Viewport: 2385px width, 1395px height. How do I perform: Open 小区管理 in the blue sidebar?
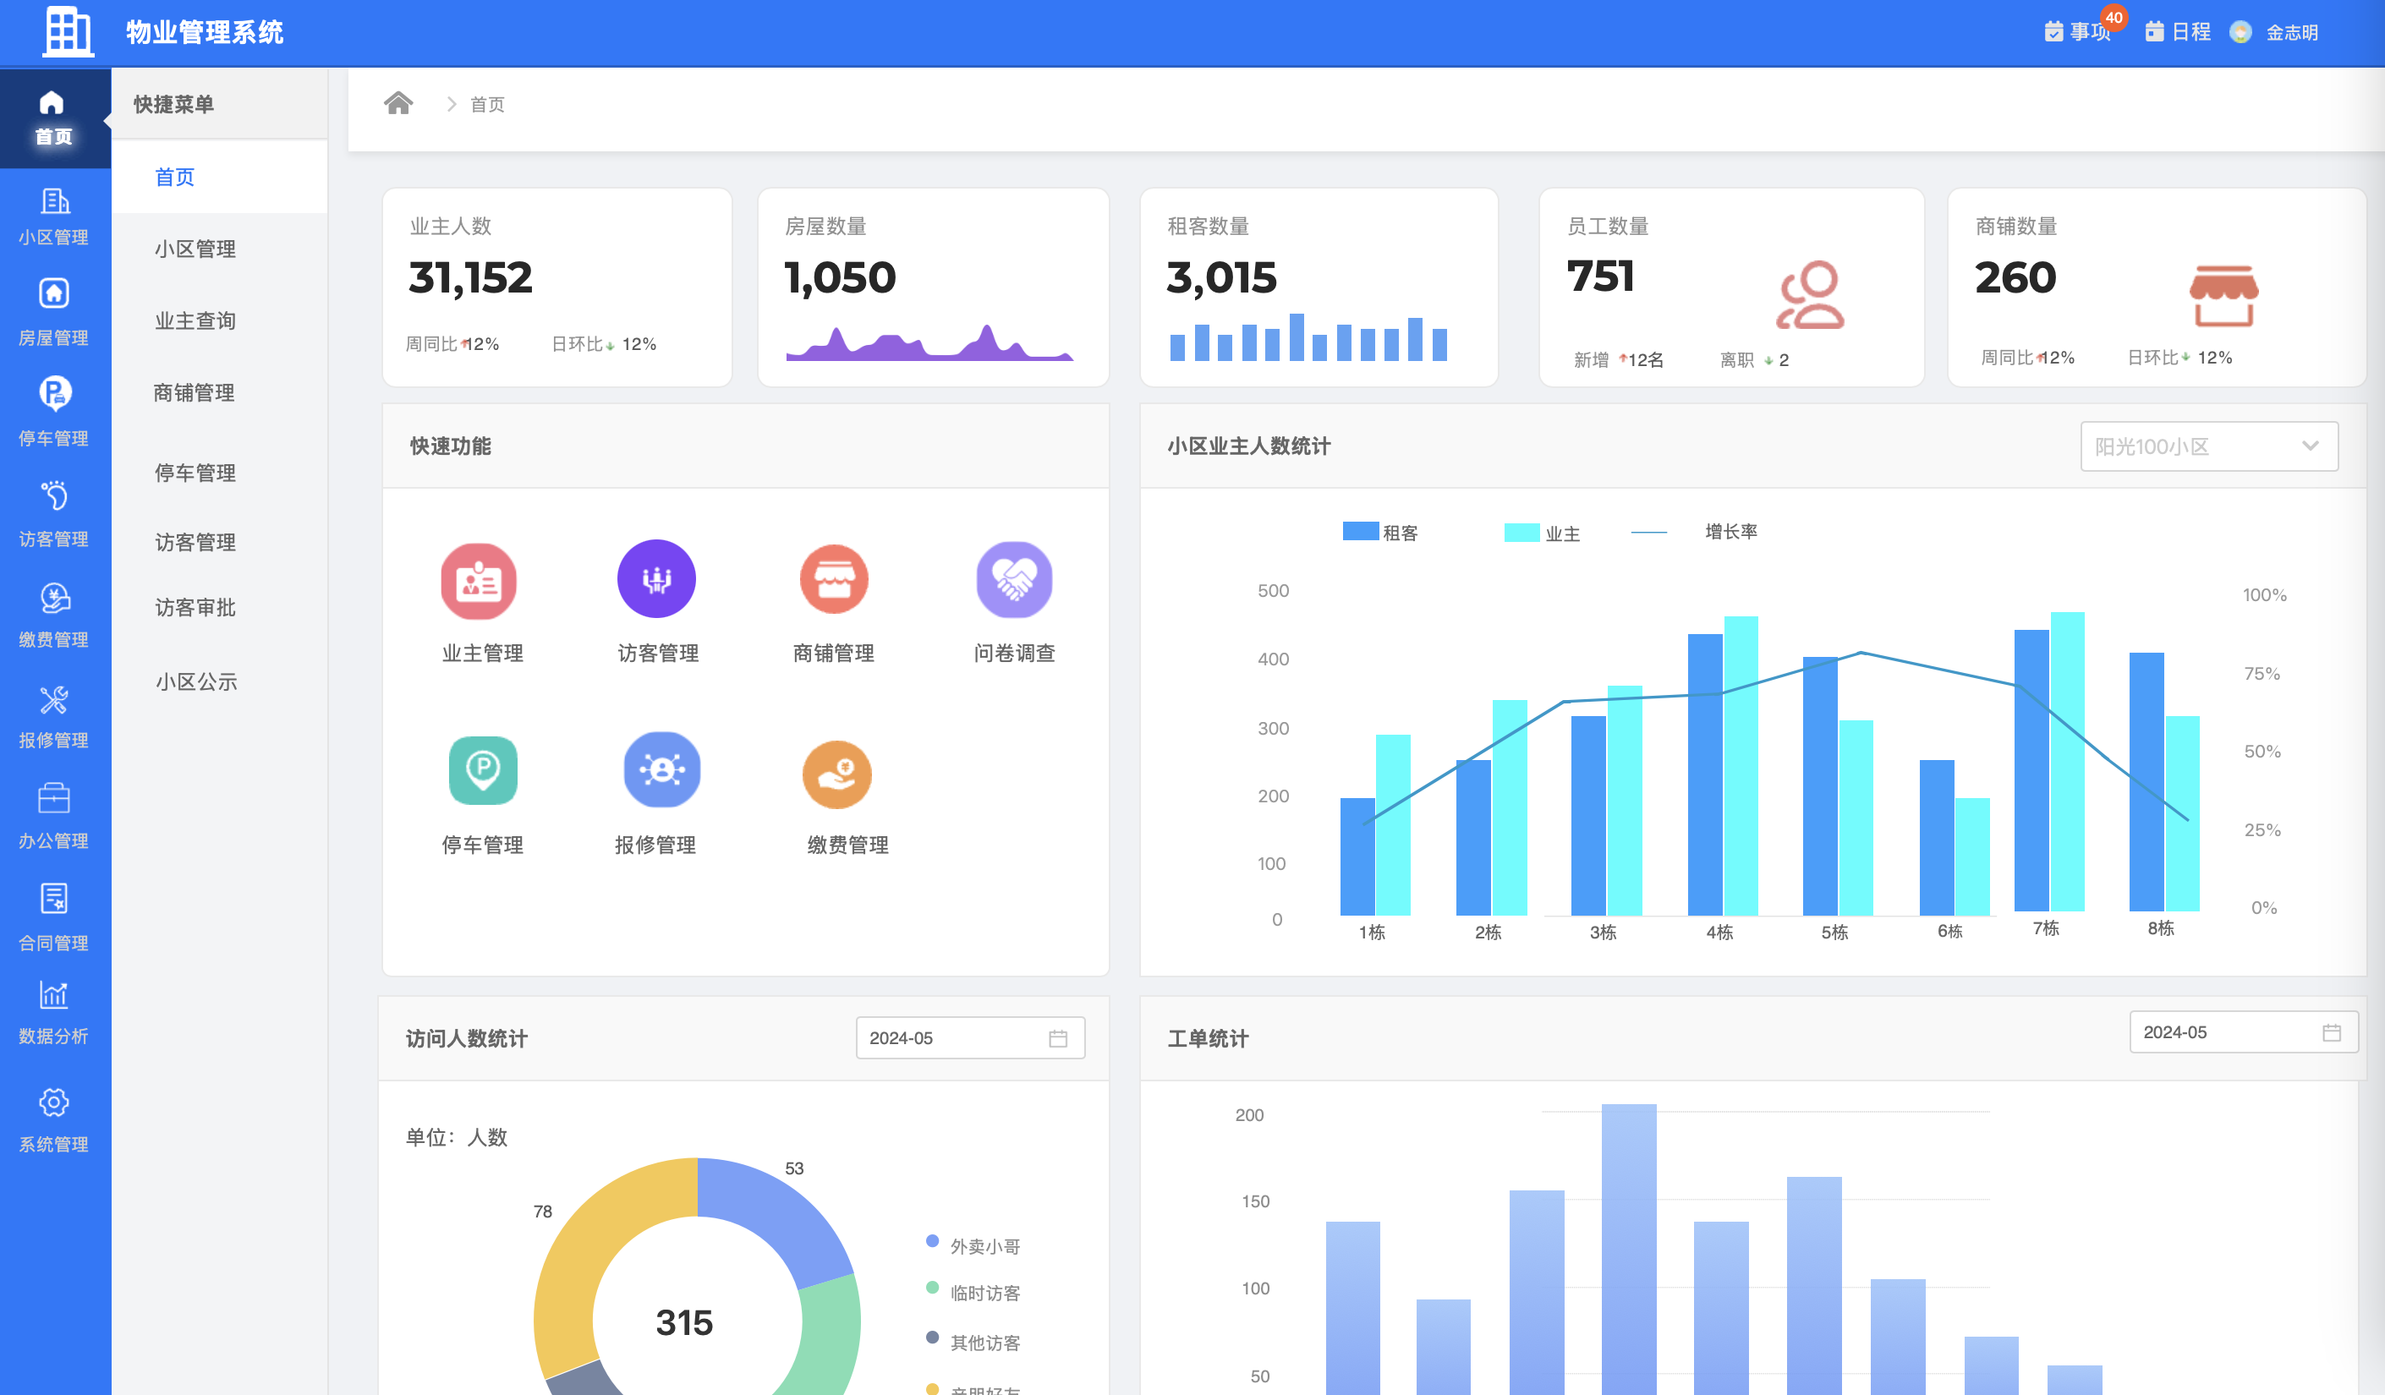(x=54, y=217)
